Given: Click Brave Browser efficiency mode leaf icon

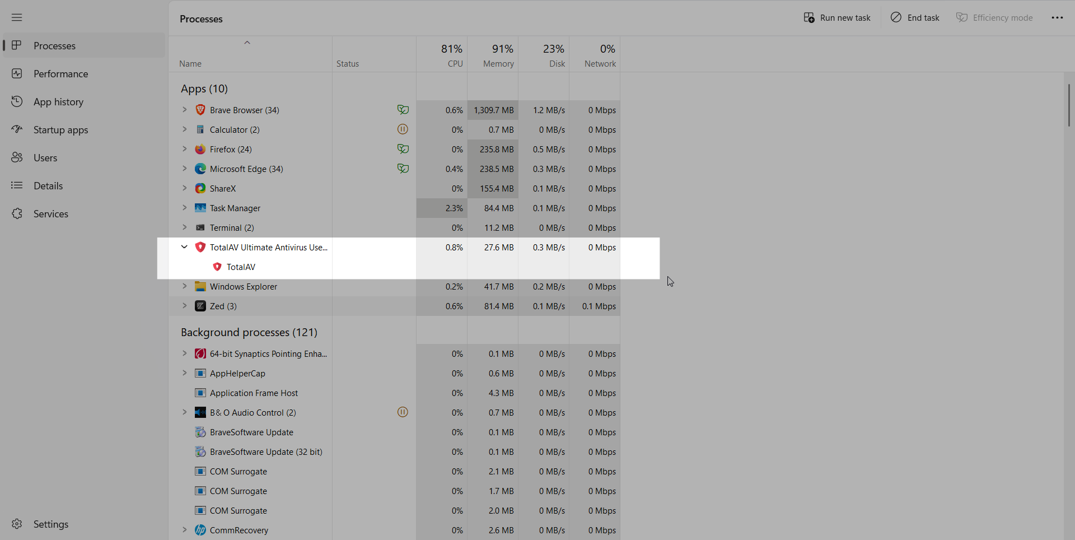Looking at the screenshot, I should pyautogui.click(x=403, y=110).
